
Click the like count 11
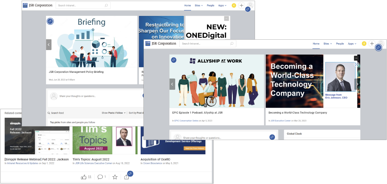coord(89,177)
